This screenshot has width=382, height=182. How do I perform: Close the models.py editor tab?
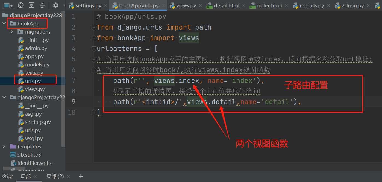[329, 6]
